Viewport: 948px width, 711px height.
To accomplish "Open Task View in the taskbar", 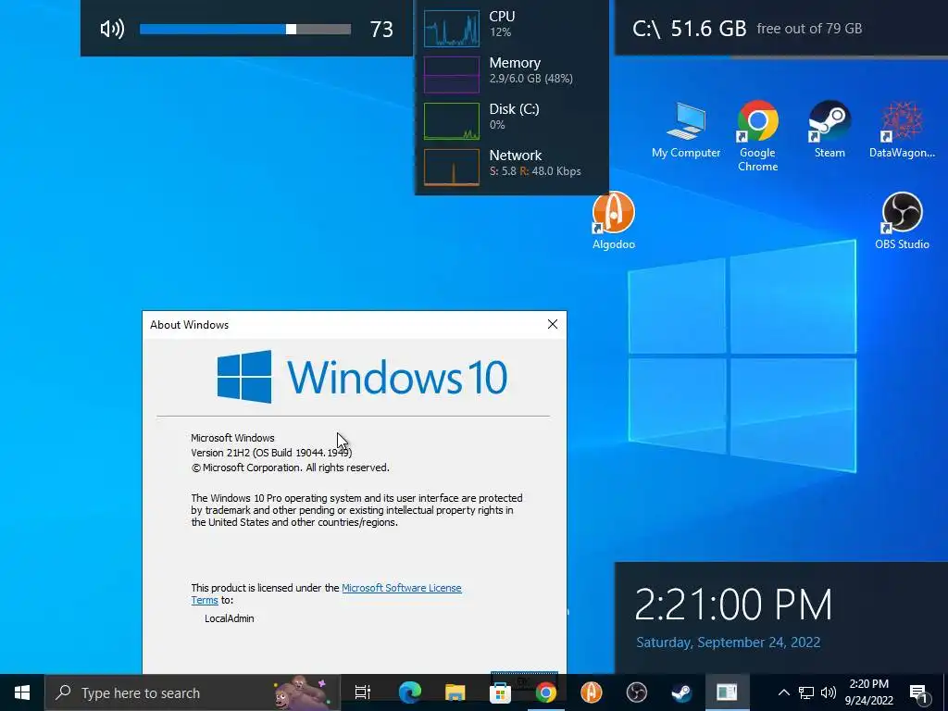I will [363, 692].
